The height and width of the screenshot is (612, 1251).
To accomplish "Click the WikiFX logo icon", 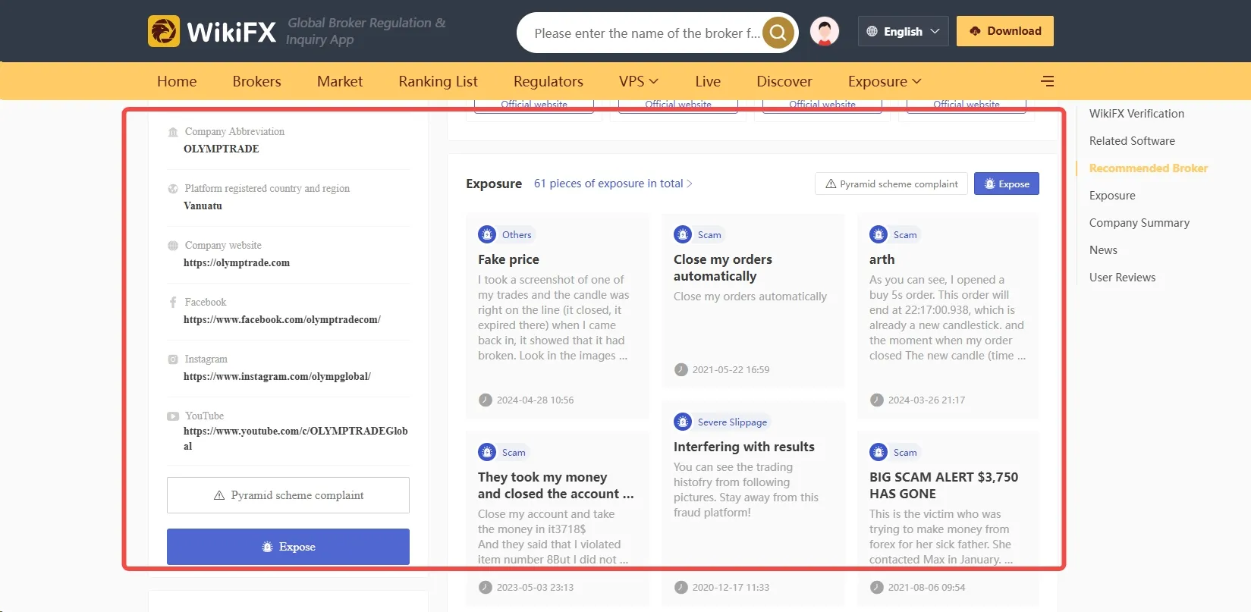I will [164, 31].
